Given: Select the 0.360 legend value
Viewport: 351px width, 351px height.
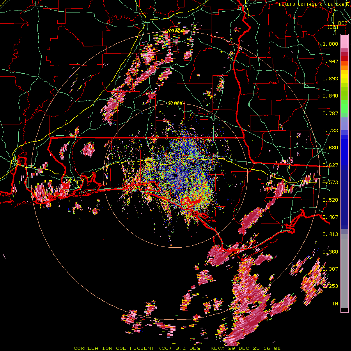Looking at the screenshot, I should [x=330, y=252].
